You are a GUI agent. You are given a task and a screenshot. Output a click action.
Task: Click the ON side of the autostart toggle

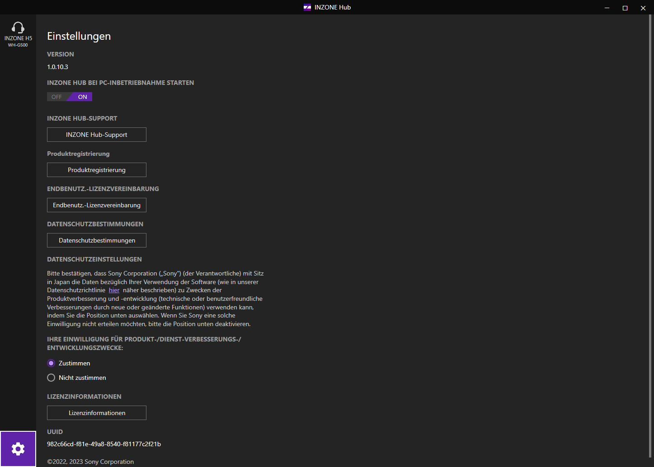82,97
